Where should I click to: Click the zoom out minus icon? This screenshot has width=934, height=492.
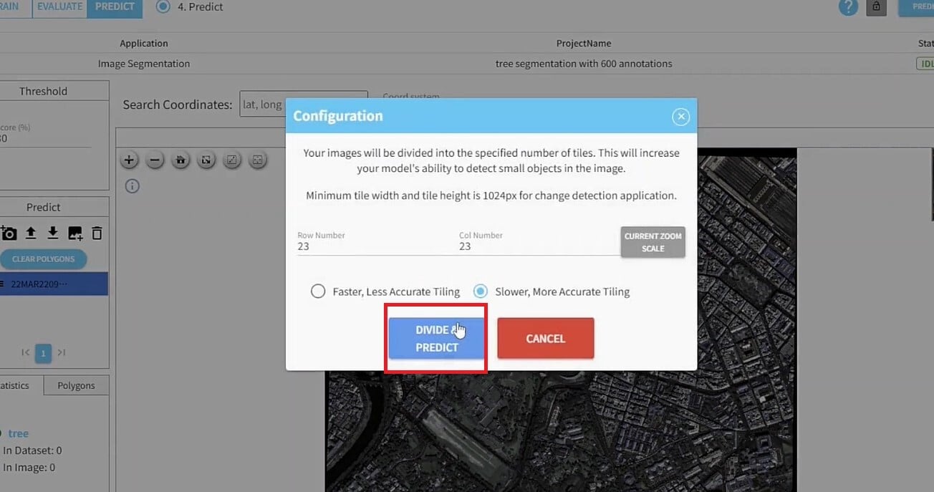coord(155,160)
